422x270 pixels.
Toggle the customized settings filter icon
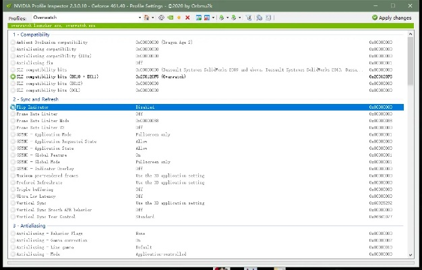click(249, 18)
